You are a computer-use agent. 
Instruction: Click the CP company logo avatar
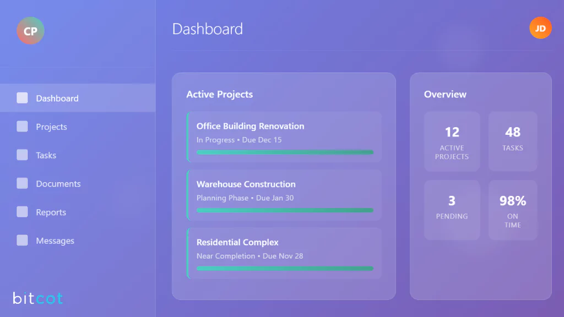[x=30, y=31]
